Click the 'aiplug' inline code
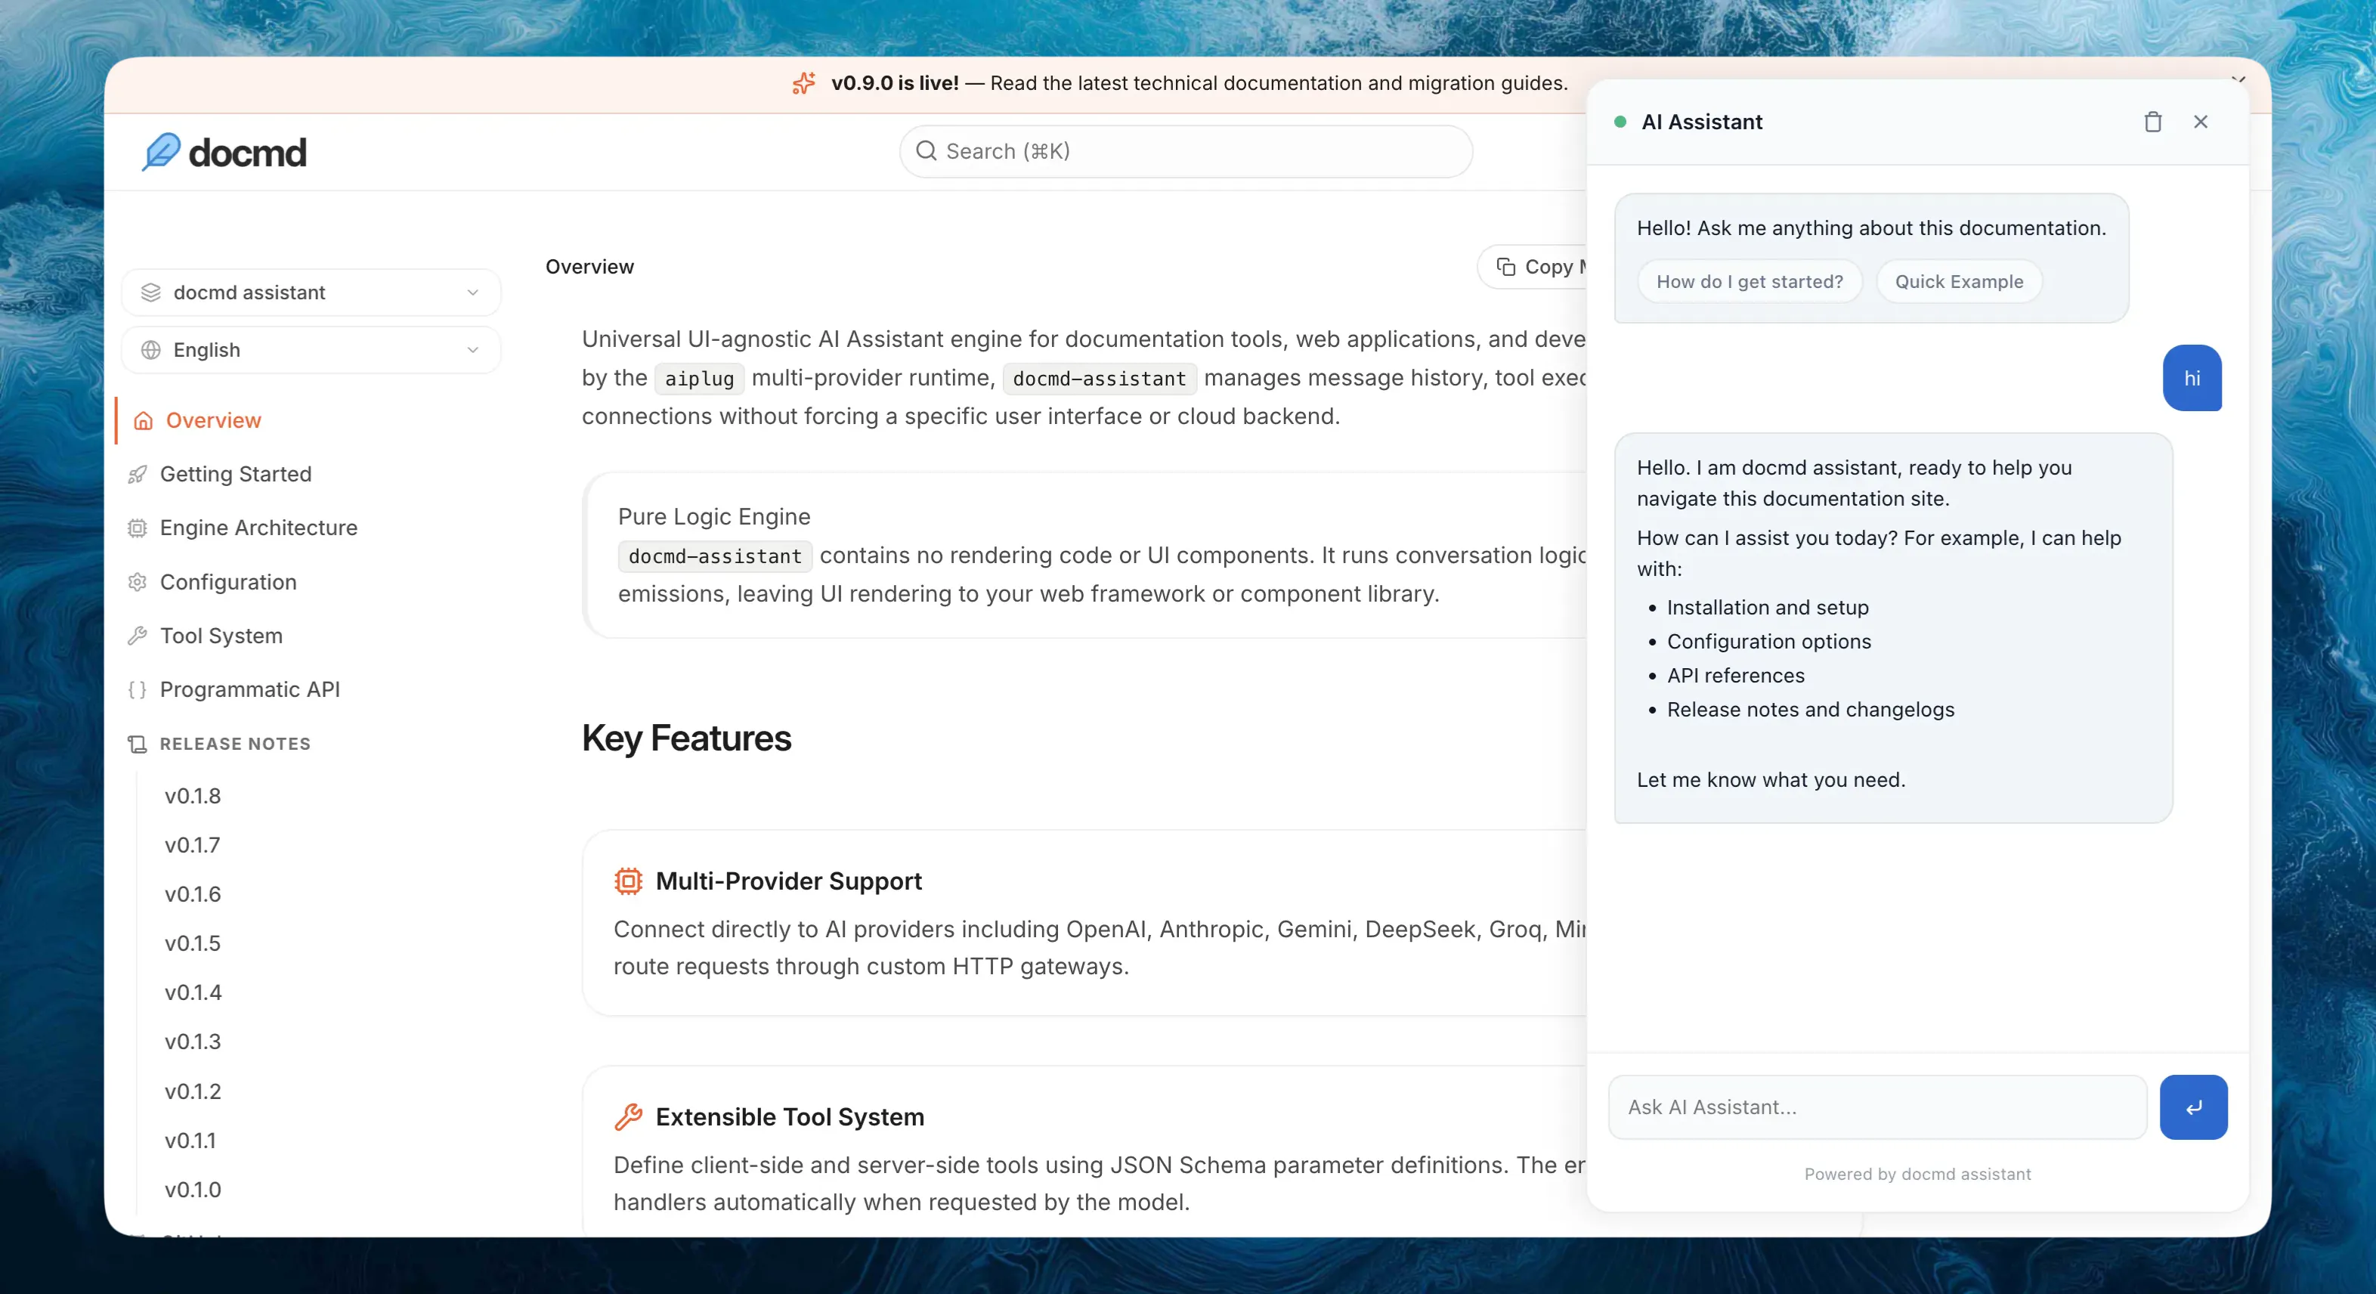Image resolution: width=2376 pixels, height=1294 pixels. (699, 378)
